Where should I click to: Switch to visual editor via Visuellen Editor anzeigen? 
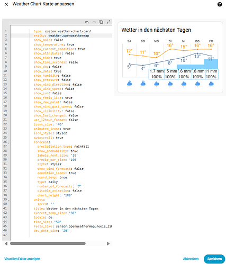point(22,259)
